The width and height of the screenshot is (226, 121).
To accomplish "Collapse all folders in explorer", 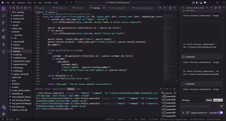I will click(25, 8).
